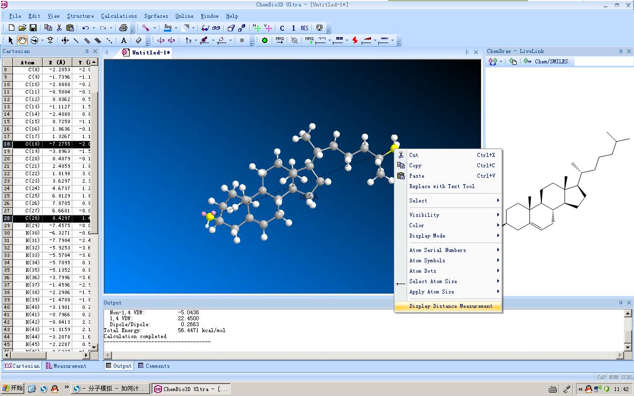The width and height of the screenshot is (634, 396).
Task: Print the model using the printer icon
Action: coord(124,28)
